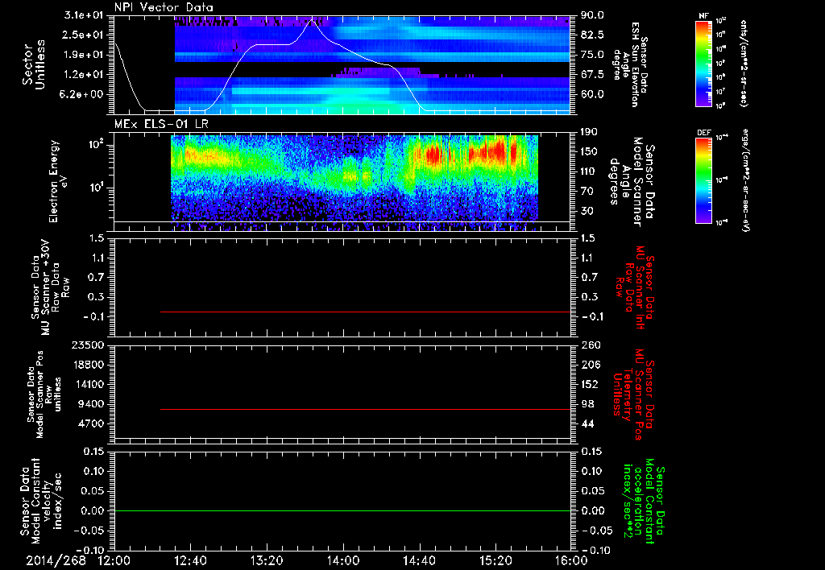This screenshot has height=570, width=825.
Task: Click the "190" scanner angle tick
Action: coord(590,132)
